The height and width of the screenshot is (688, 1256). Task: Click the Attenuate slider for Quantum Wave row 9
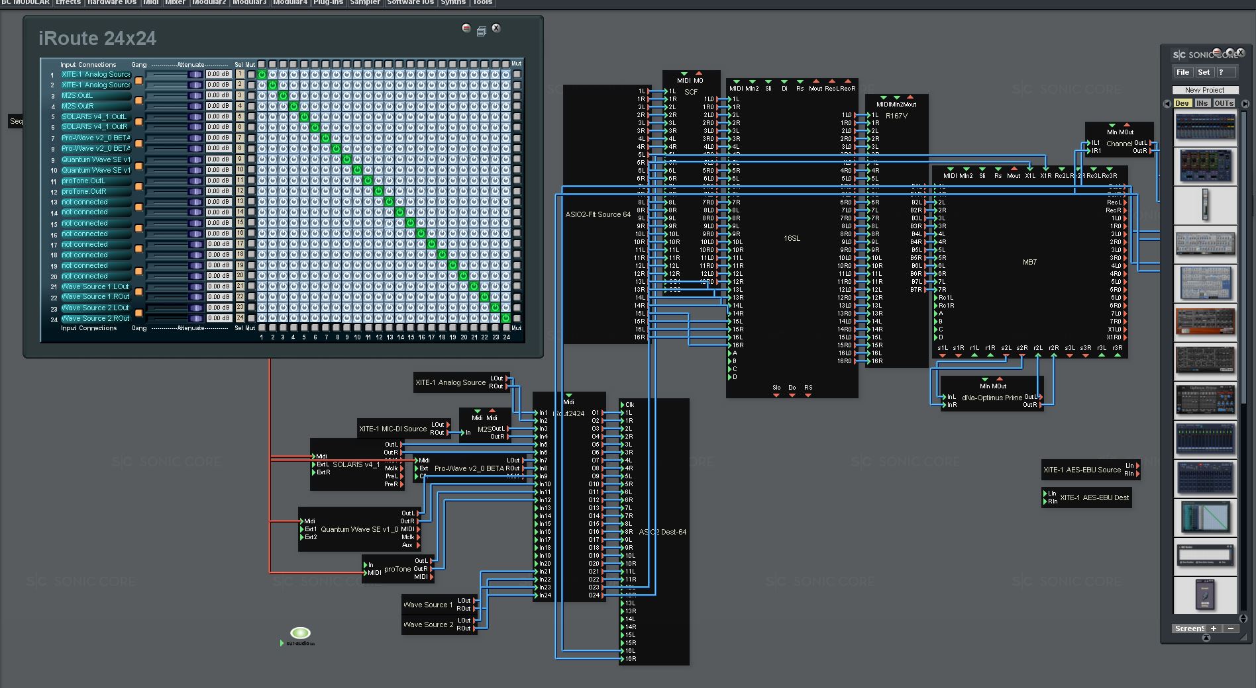[x=174, y=159]
